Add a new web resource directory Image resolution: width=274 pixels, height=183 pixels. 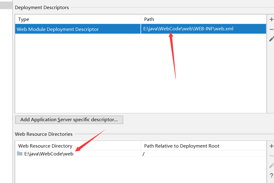(x=271, y=146)
